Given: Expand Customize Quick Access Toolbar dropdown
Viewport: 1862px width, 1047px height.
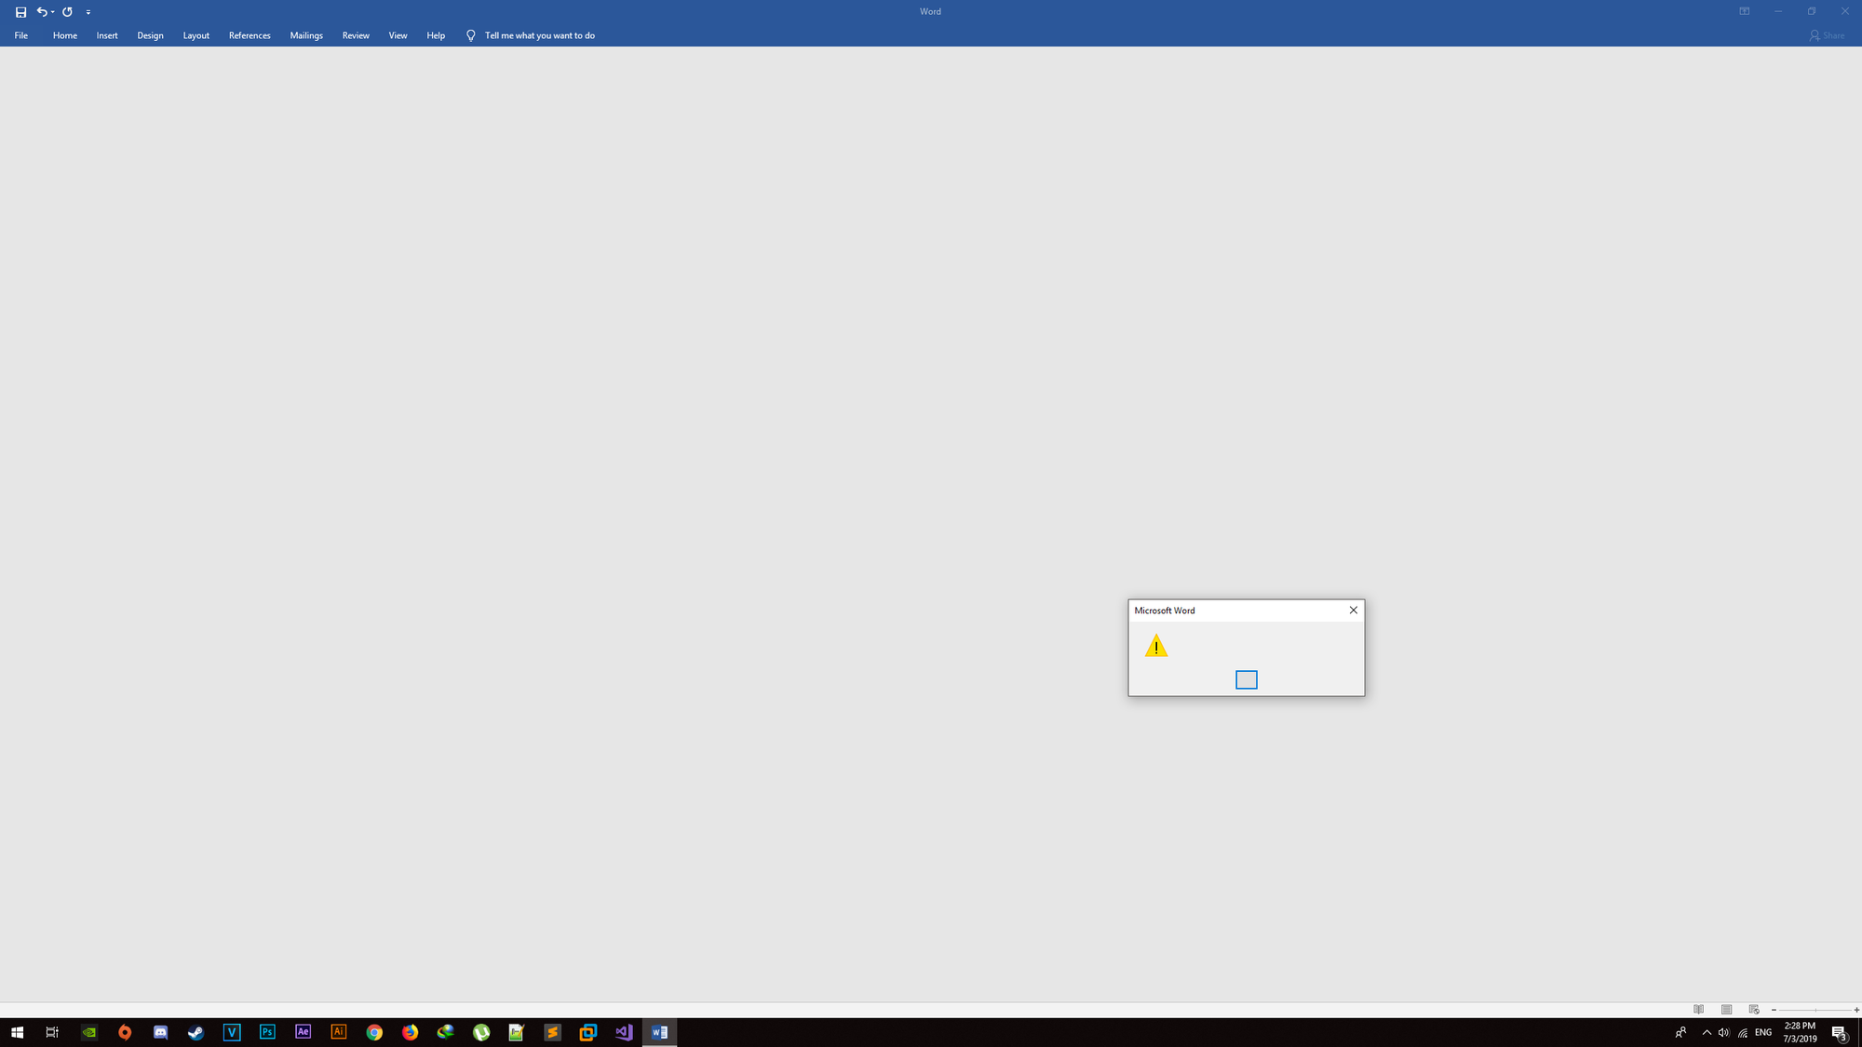Looking at the screenshot, I should [x=88, y=12].
